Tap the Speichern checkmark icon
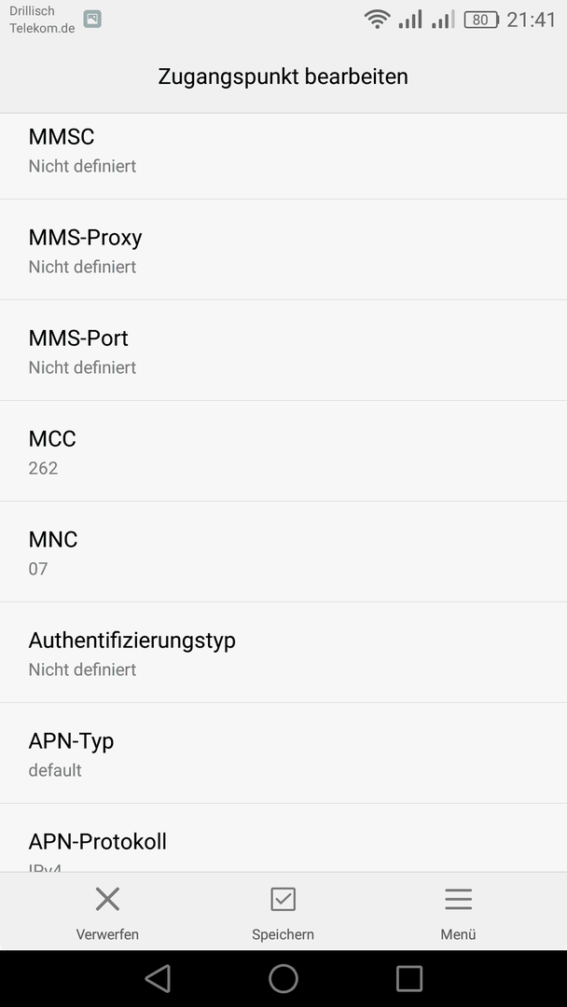 tap(283, 899)
